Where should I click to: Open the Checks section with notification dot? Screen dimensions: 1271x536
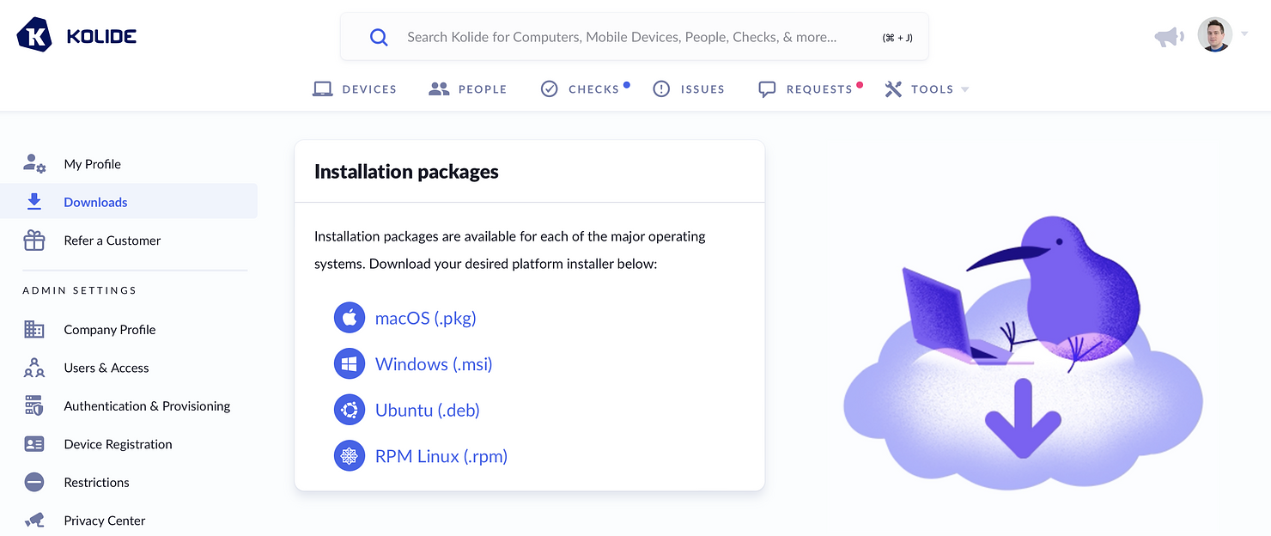click(x=585, y=88)
